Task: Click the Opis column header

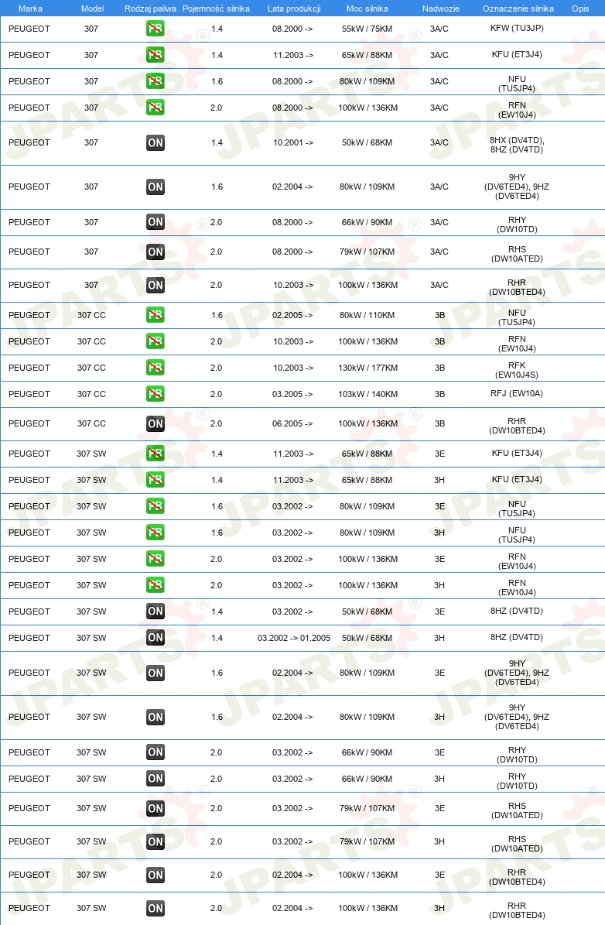Action: pos(580,9)
